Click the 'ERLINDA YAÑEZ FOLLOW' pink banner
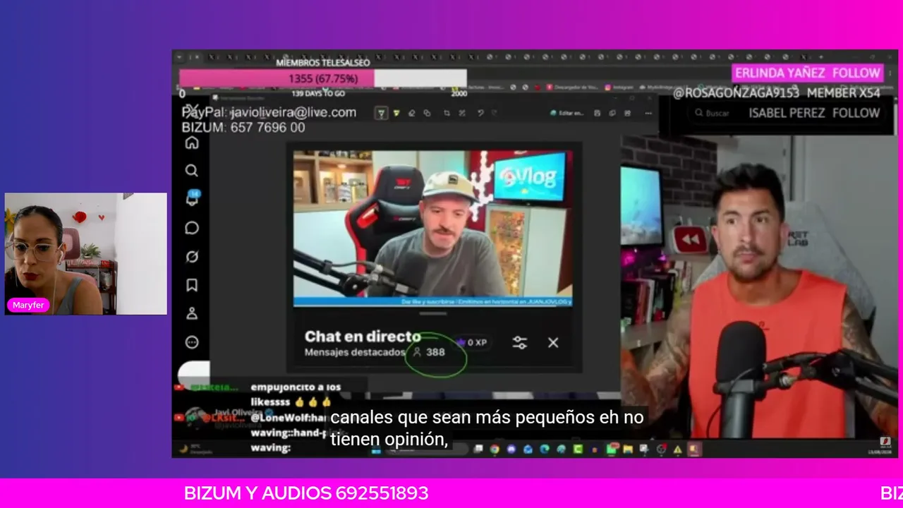The image size is (903, 508). (808, 73)
